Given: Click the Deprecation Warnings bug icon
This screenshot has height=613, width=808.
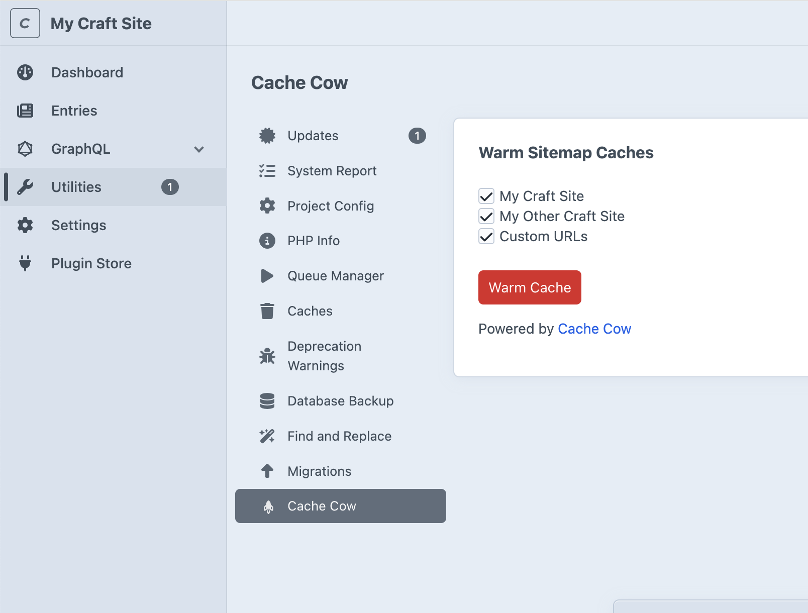Looking at the screenshot, I should tap(267, 356).
